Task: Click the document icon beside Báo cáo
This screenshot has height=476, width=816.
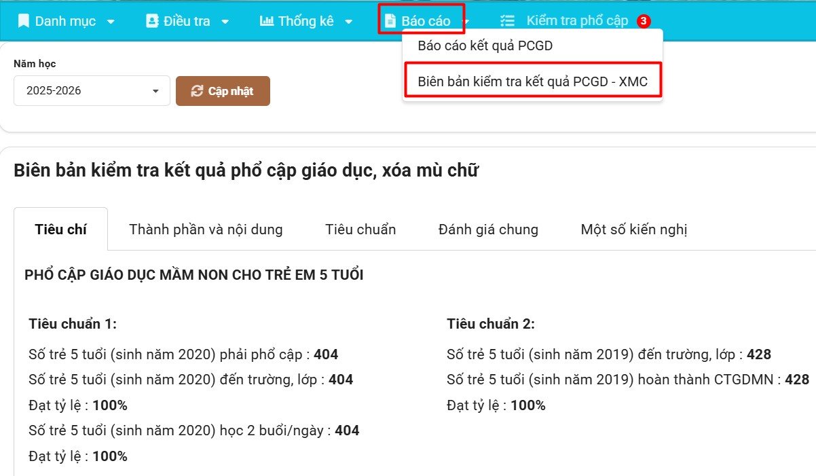Action: click(x=390, y=21)
